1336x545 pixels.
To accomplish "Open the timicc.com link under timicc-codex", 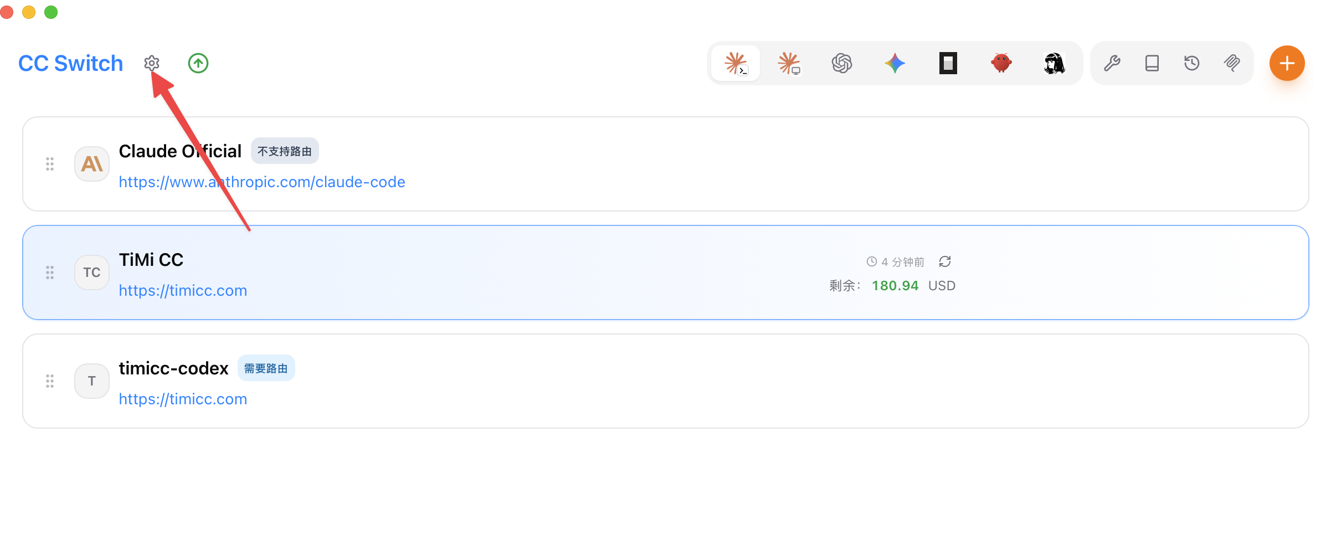I will click(x=183, y=399).
